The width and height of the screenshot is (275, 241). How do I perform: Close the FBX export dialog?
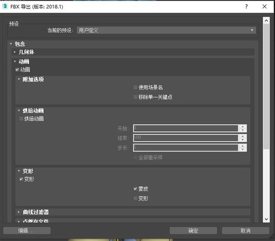pos(265,7)
